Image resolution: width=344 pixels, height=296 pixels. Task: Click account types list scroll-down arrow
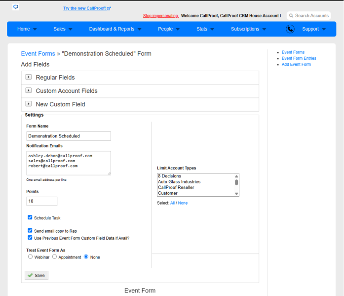tap(236, 194)
